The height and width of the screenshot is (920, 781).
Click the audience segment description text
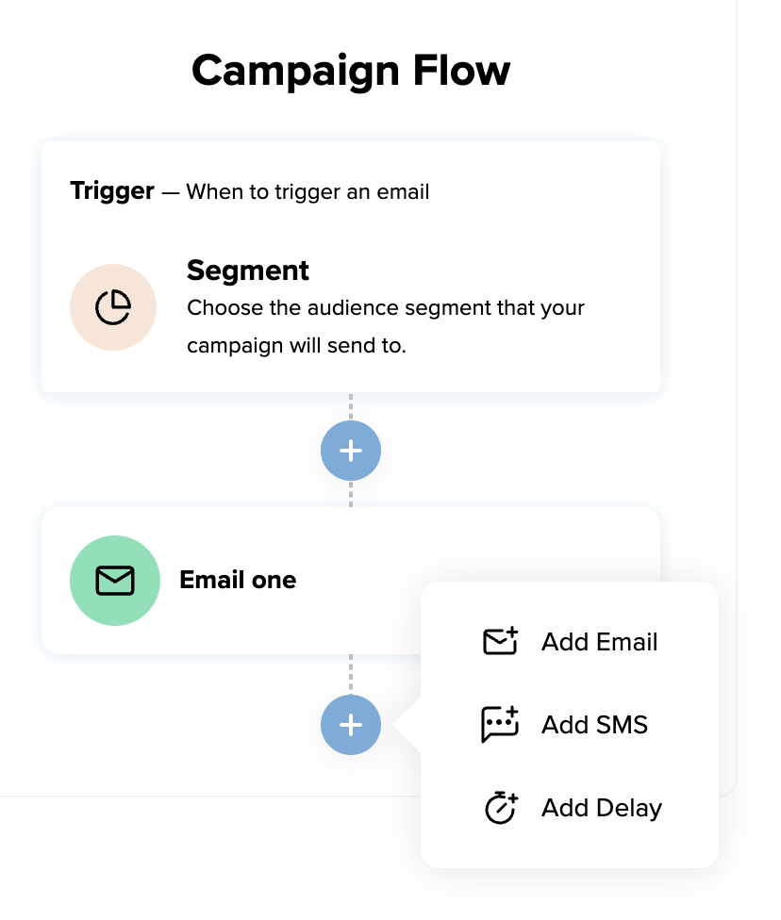(385, 326)
